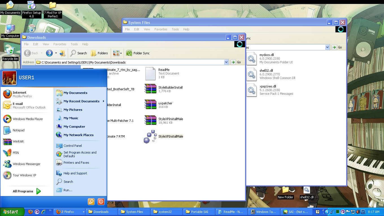Expand Downloads address bar dropdown
The width and height of the screenshot is (384, 216).
[x=226, y=62]
